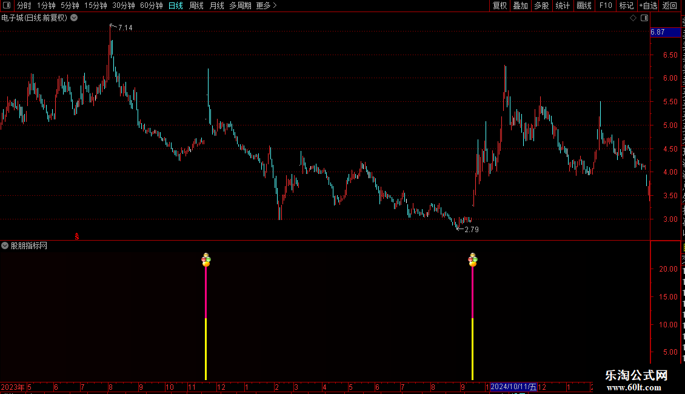Open the 多周期 multi-period view
The width and height of the screenshot is (685, 394).
240,5
